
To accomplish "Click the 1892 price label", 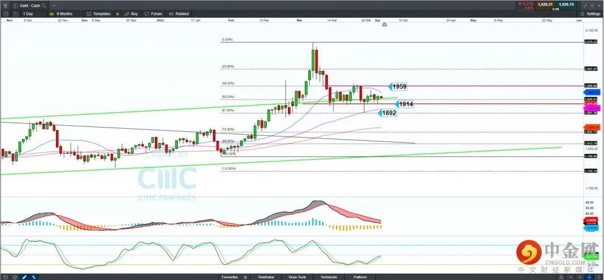I will (388, 113).
